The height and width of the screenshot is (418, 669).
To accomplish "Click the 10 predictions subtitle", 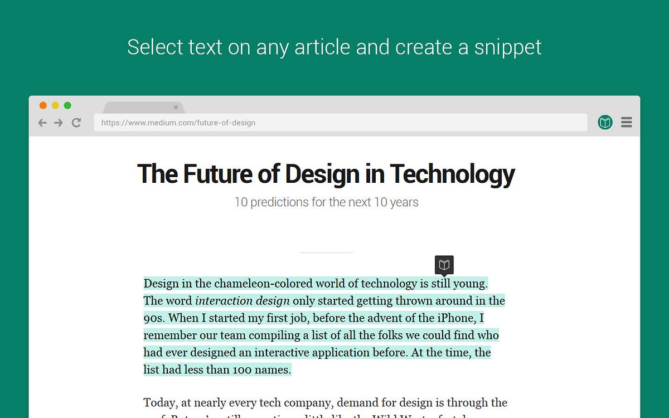I will click(326, 202).
